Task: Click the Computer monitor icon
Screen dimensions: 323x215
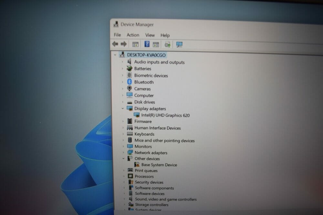Action: [x=130, y=95]
